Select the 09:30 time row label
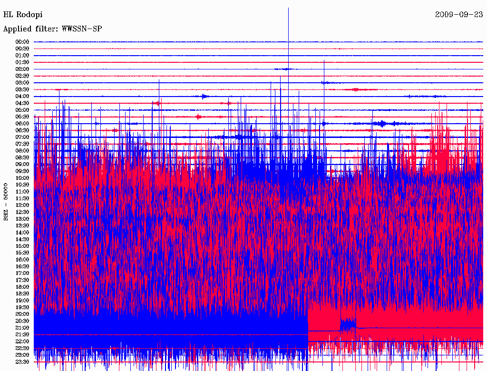The height and width of the screenshot is (371, 487). [x=22, y=171]
